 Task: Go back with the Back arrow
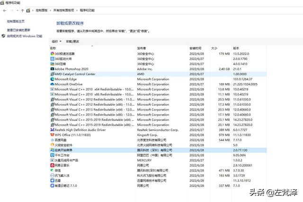[x=5, y=10]
